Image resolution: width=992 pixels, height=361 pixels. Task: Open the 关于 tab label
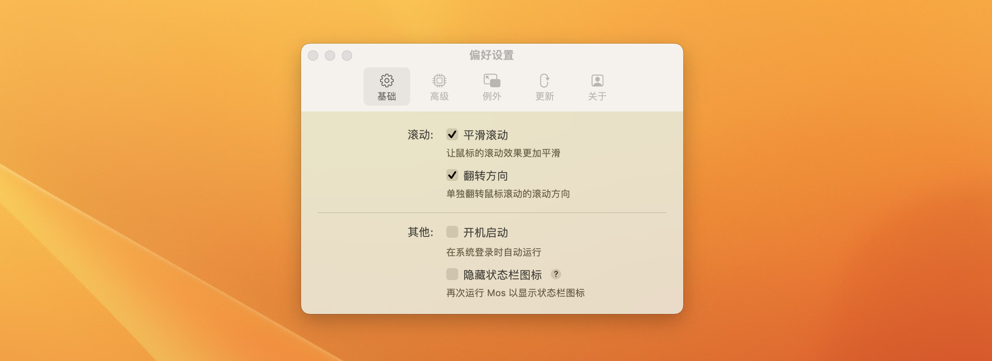pos(597,97)
